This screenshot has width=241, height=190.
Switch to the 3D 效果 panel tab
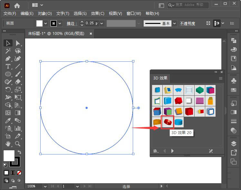[160, 78]
